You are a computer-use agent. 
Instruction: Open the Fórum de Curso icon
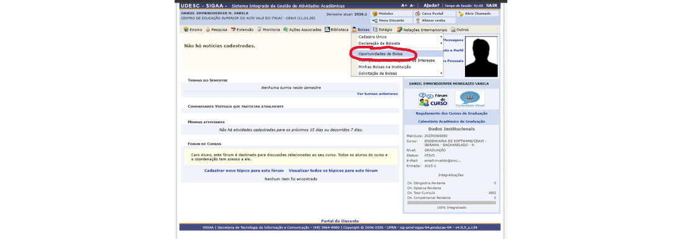pyautogui.click(x=433, y=99)
